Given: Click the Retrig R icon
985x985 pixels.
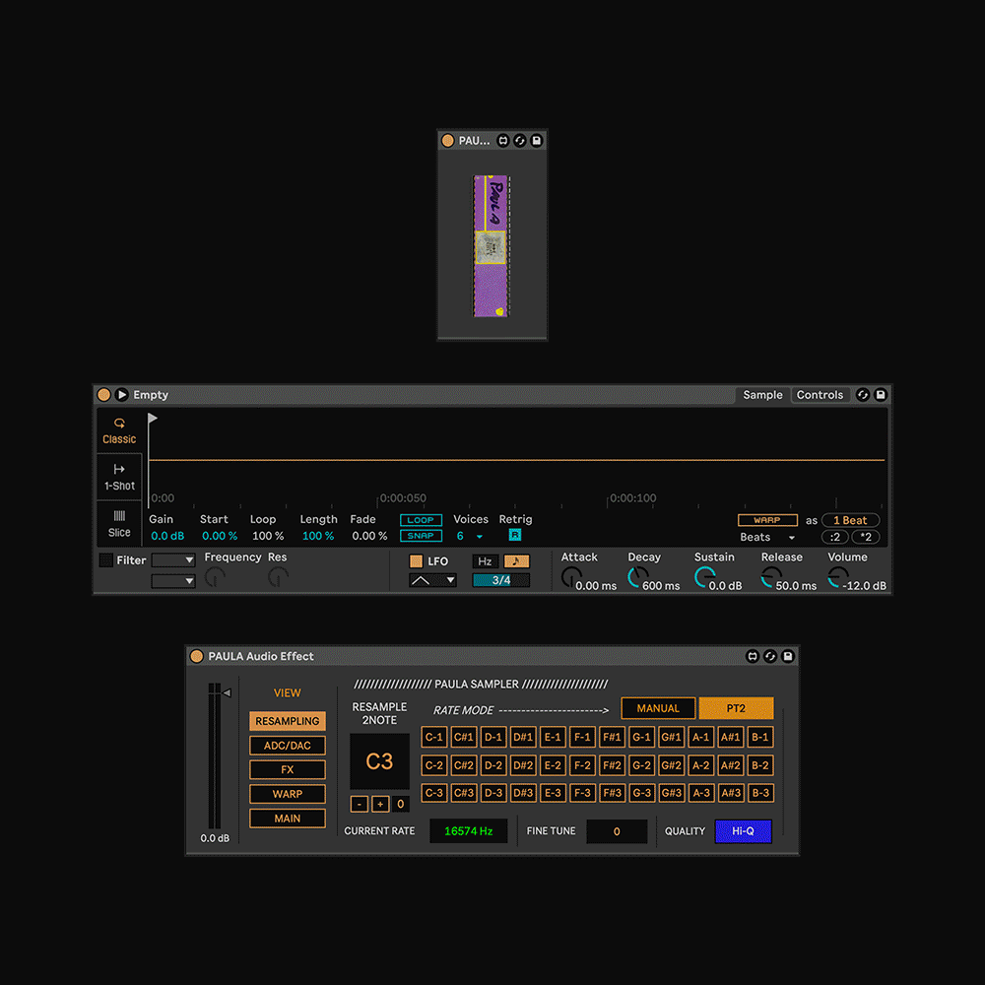Looking at the screenshot, I should click(x=514, y=536).
